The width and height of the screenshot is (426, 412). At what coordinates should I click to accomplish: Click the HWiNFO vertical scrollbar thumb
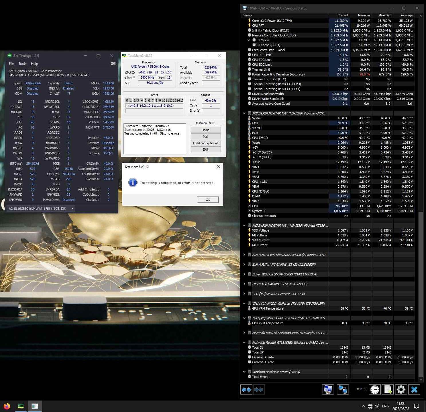point(420,294)
